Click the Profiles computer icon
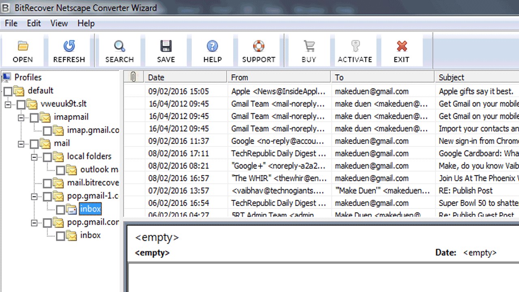 7,77
